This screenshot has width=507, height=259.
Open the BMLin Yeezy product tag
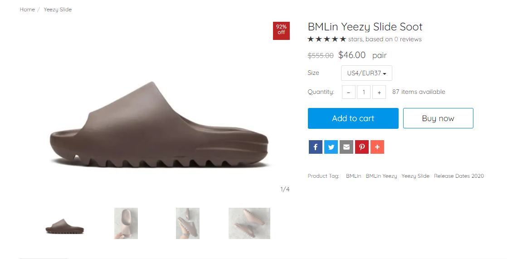tap(381, 176)
